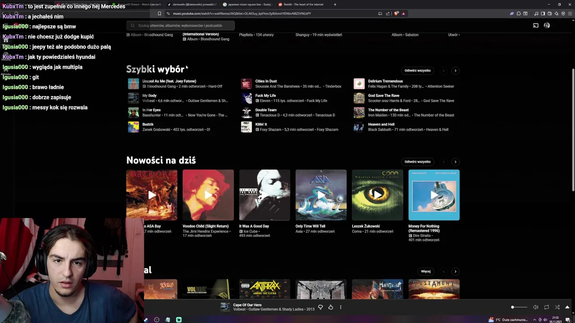575x323 pixels.
Task: Click the cast to device icon
Action: pyautogui.click(x=535, y=26)
